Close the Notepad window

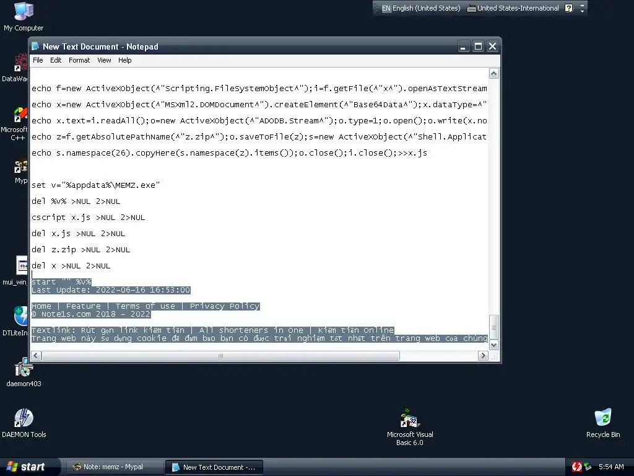point(492,46)
